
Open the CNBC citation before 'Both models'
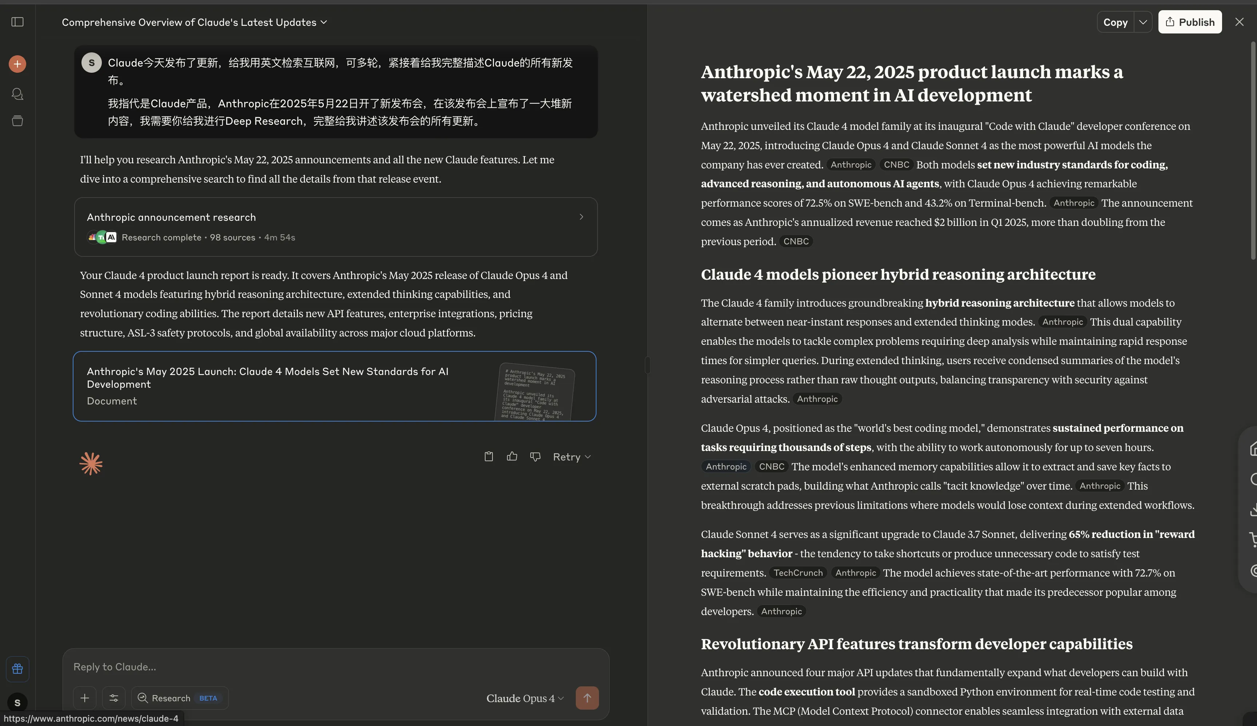click(x=897, y=164)
